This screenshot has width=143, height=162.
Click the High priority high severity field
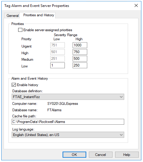[80, 52]
